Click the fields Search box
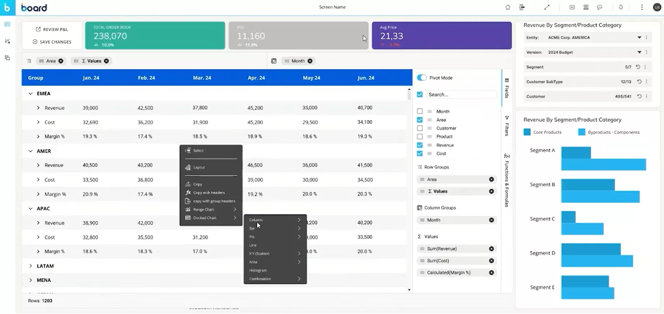 click(x=462, y=95)
